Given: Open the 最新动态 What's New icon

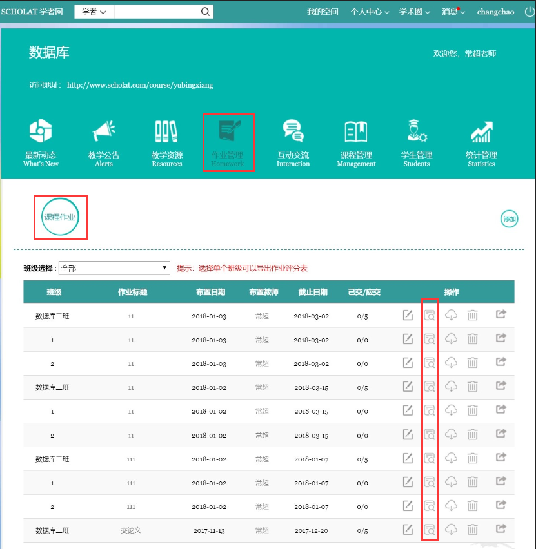Looking at the screenshot, I should pyautogui.click(x=41, y=132).
